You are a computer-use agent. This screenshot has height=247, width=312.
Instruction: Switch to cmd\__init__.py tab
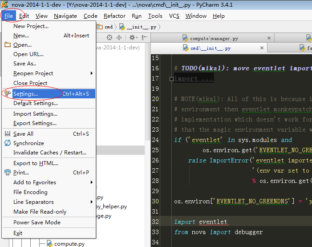click(209, 48)
